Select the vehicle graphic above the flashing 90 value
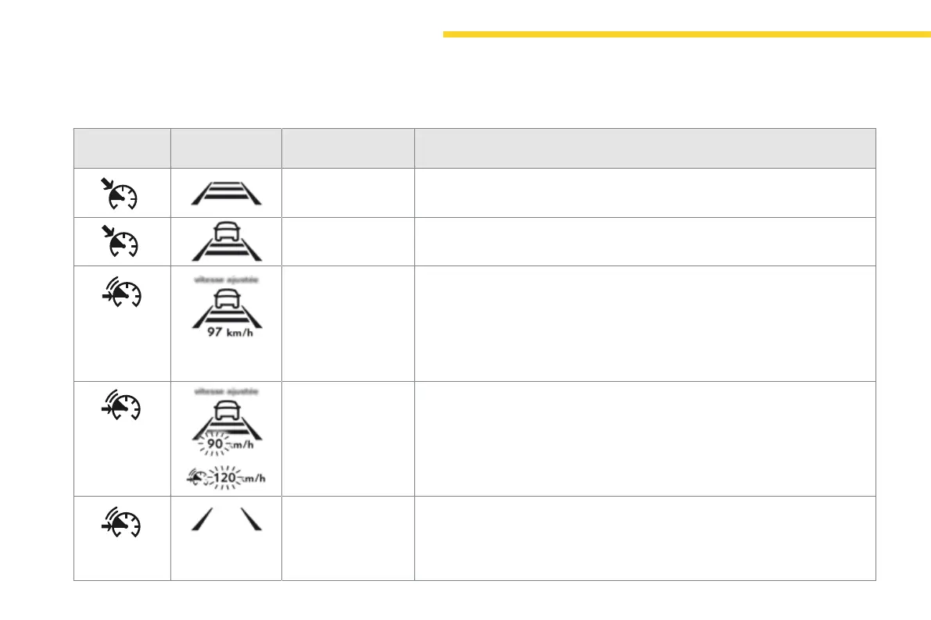931x620 pixels. [226, 418]
